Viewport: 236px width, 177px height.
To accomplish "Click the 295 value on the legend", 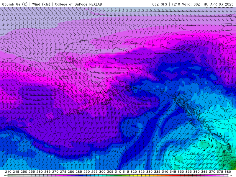I will coord(94,172).
